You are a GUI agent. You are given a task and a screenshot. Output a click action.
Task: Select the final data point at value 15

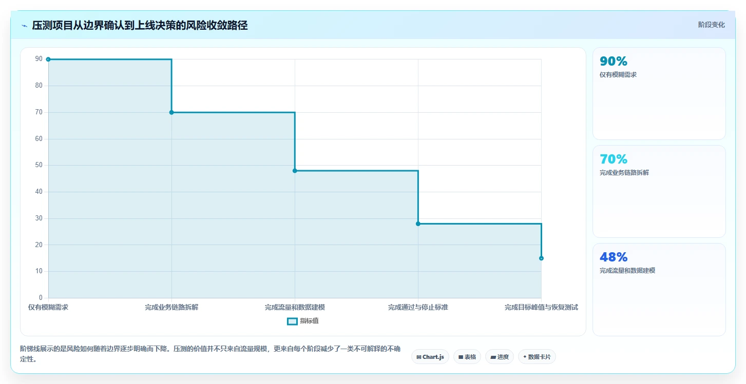point(541,258)
